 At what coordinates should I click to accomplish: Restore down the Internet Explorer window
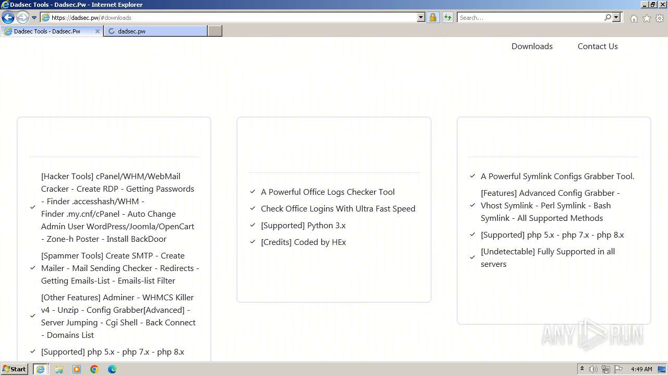tap(653, 5)
